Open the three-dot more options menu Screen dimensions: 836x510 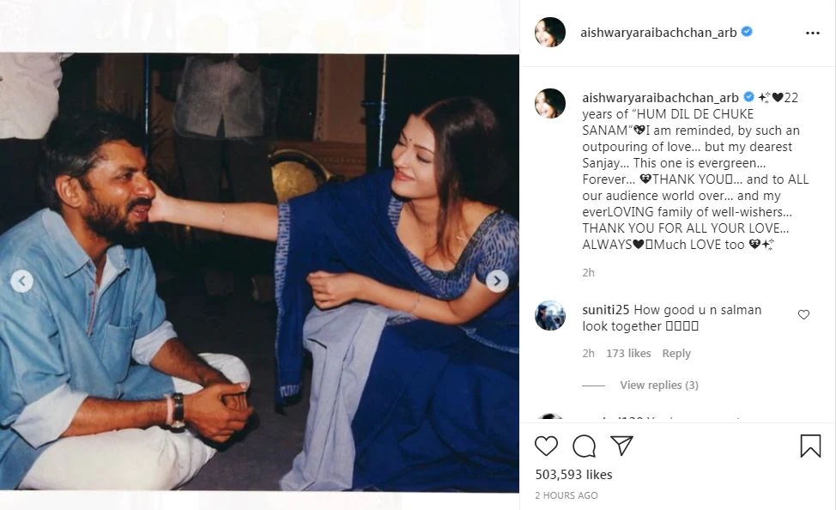[x=813, y=33]
